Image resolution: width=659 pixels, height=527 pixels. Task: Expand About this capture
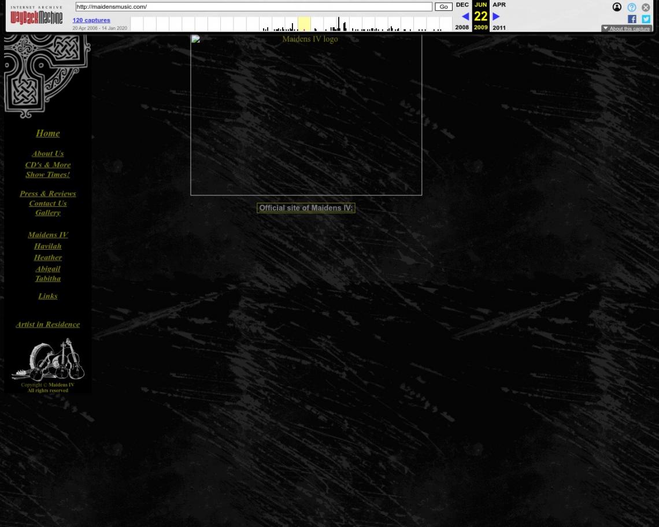(x=626, y=28)
